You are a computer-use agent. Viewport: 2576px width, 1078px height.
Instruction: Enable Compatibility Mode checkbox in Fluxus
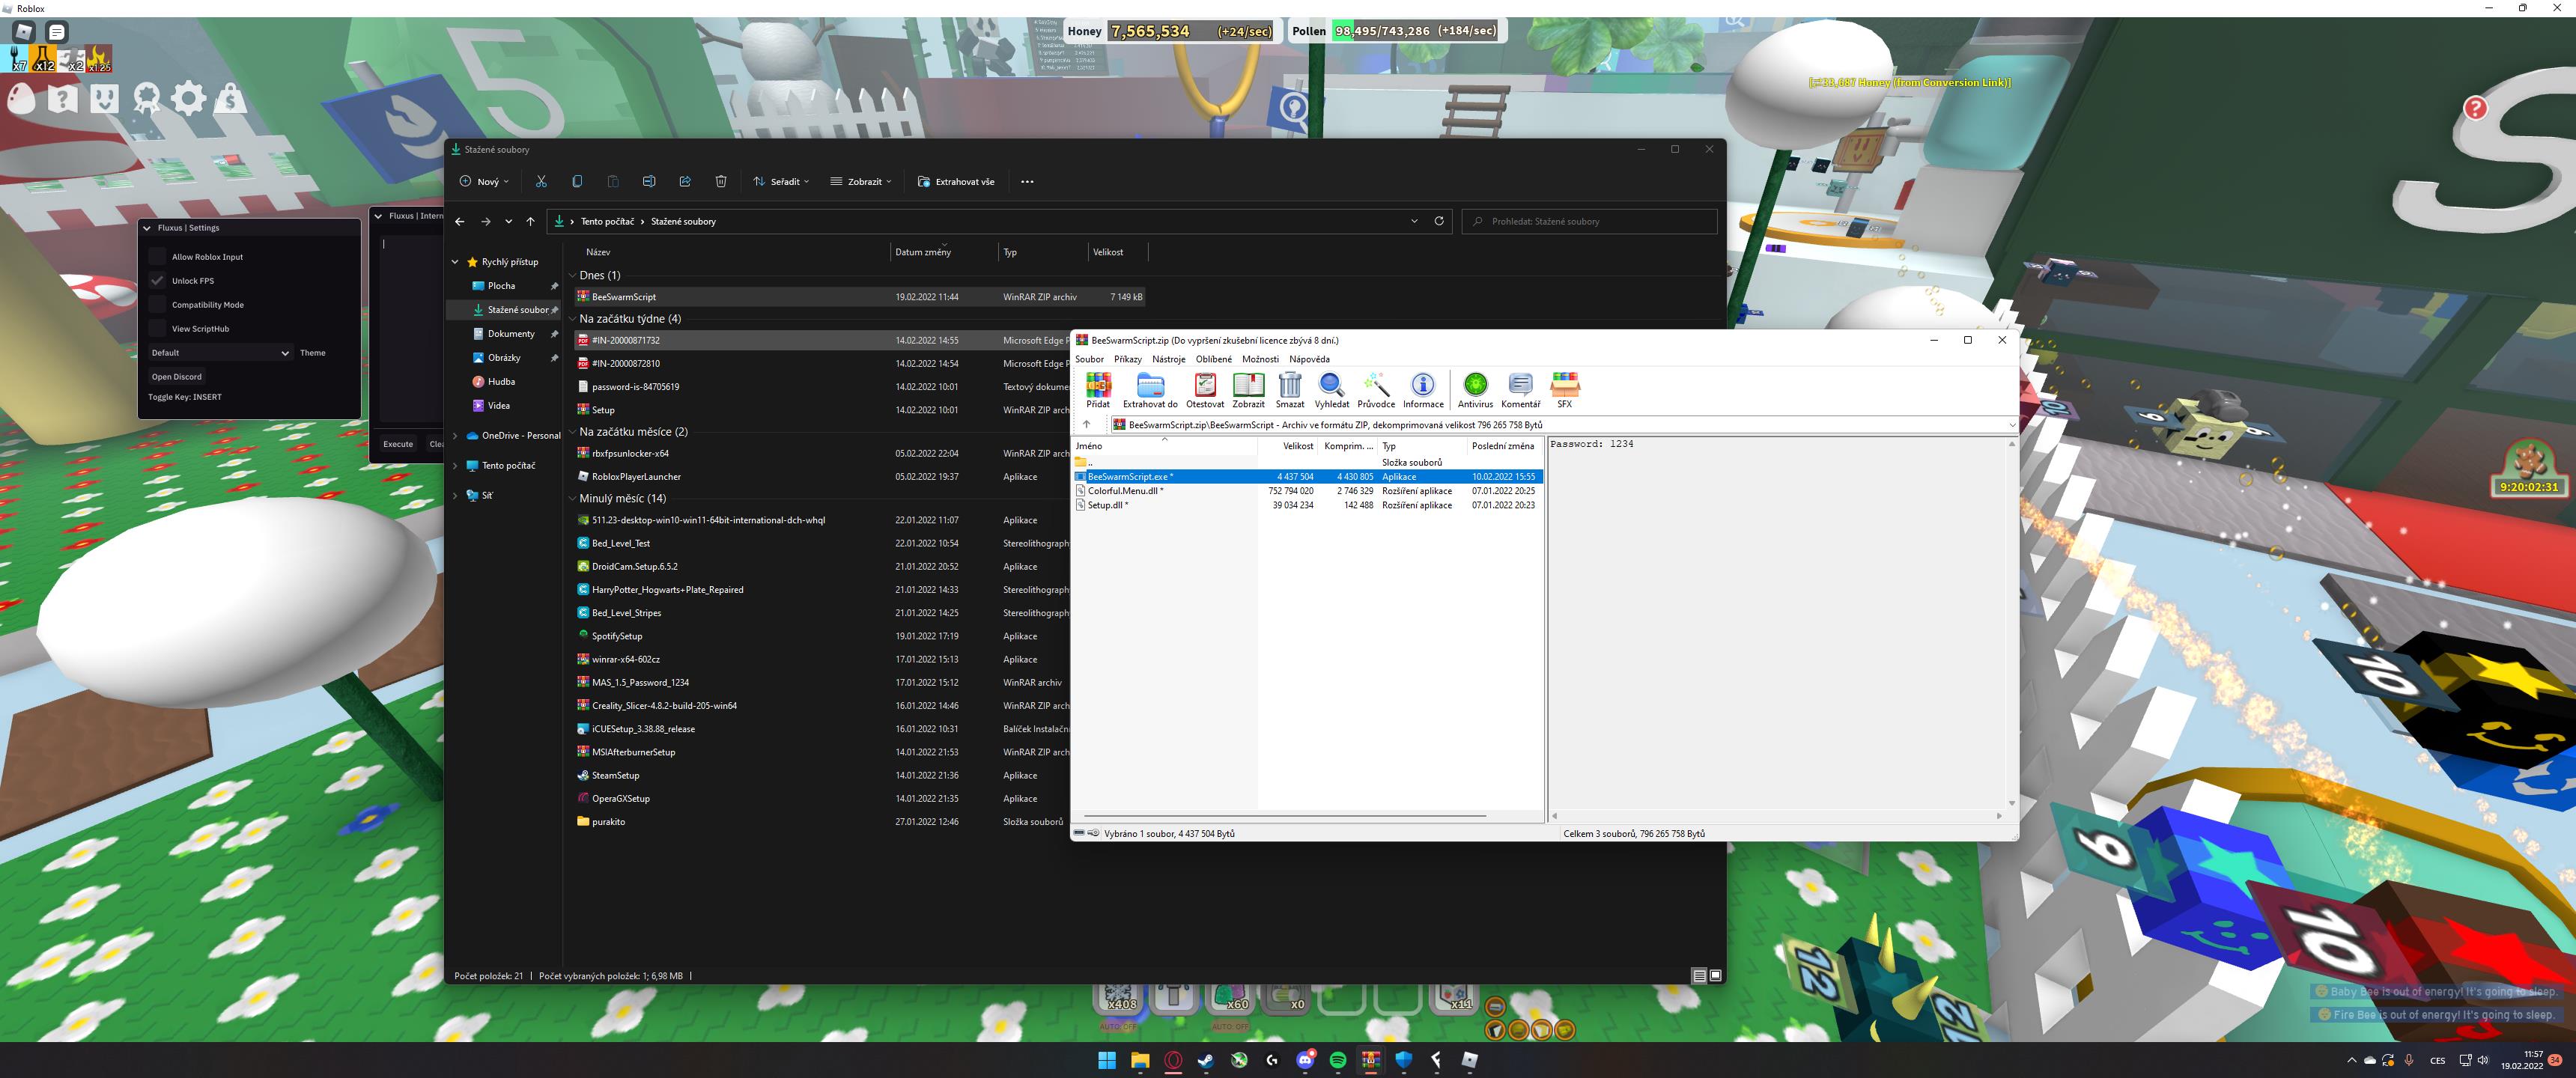coord(157,305)
